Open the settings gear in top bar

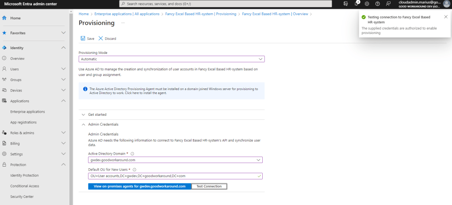click(367, 4)
